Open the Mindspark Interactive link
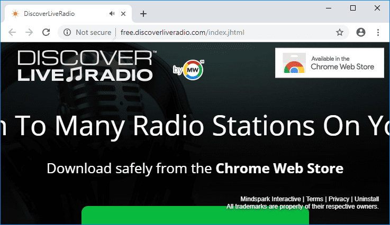Screen dimensions: 390x225 (x=270, y=199)
